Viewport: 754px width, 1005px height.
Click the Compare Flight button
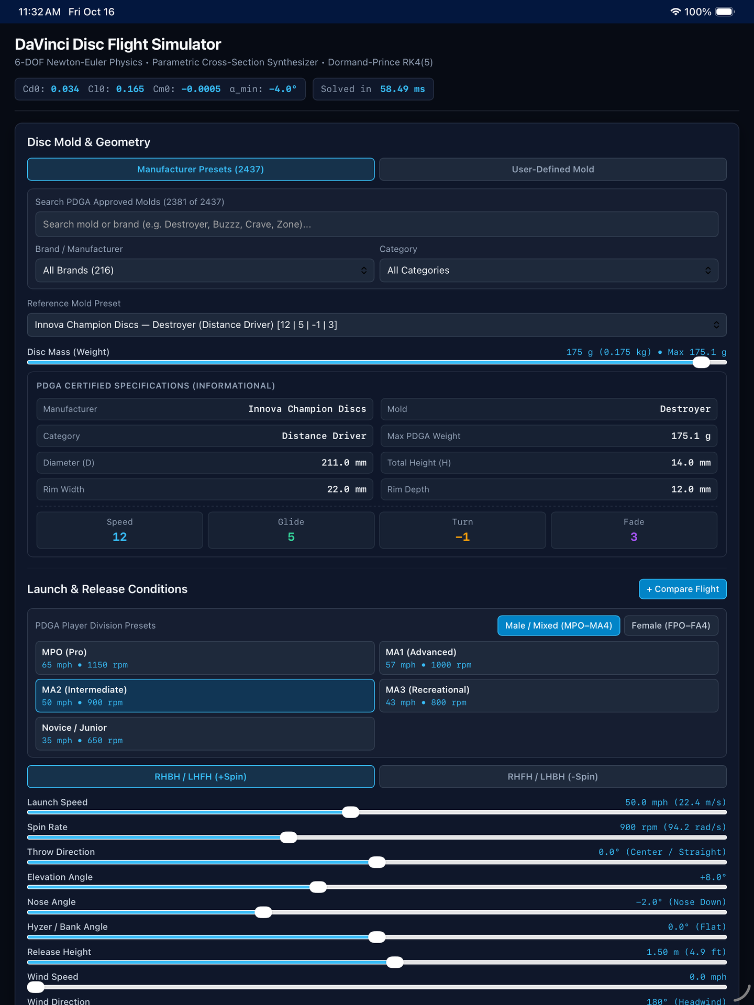click(683, 589)
